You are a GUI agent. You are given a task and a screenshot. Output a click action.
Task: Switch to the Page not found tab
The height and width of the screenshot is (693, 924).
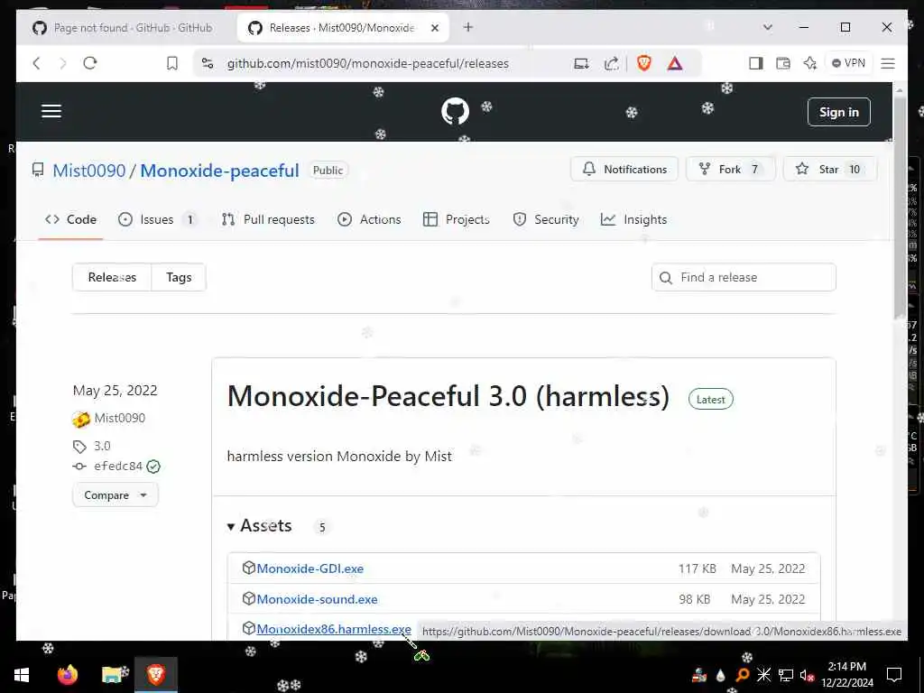(125, 28)
